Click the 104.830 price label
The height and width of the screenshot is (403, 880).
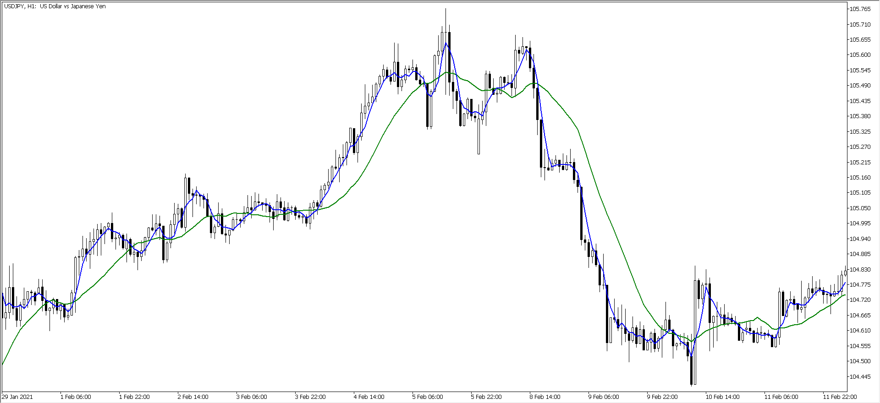tap(860, 269)
